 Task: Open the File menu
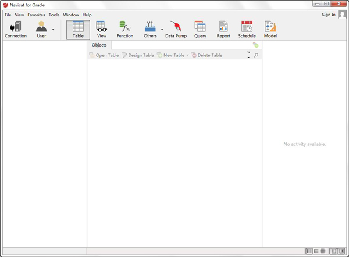(x=8, y=15)
